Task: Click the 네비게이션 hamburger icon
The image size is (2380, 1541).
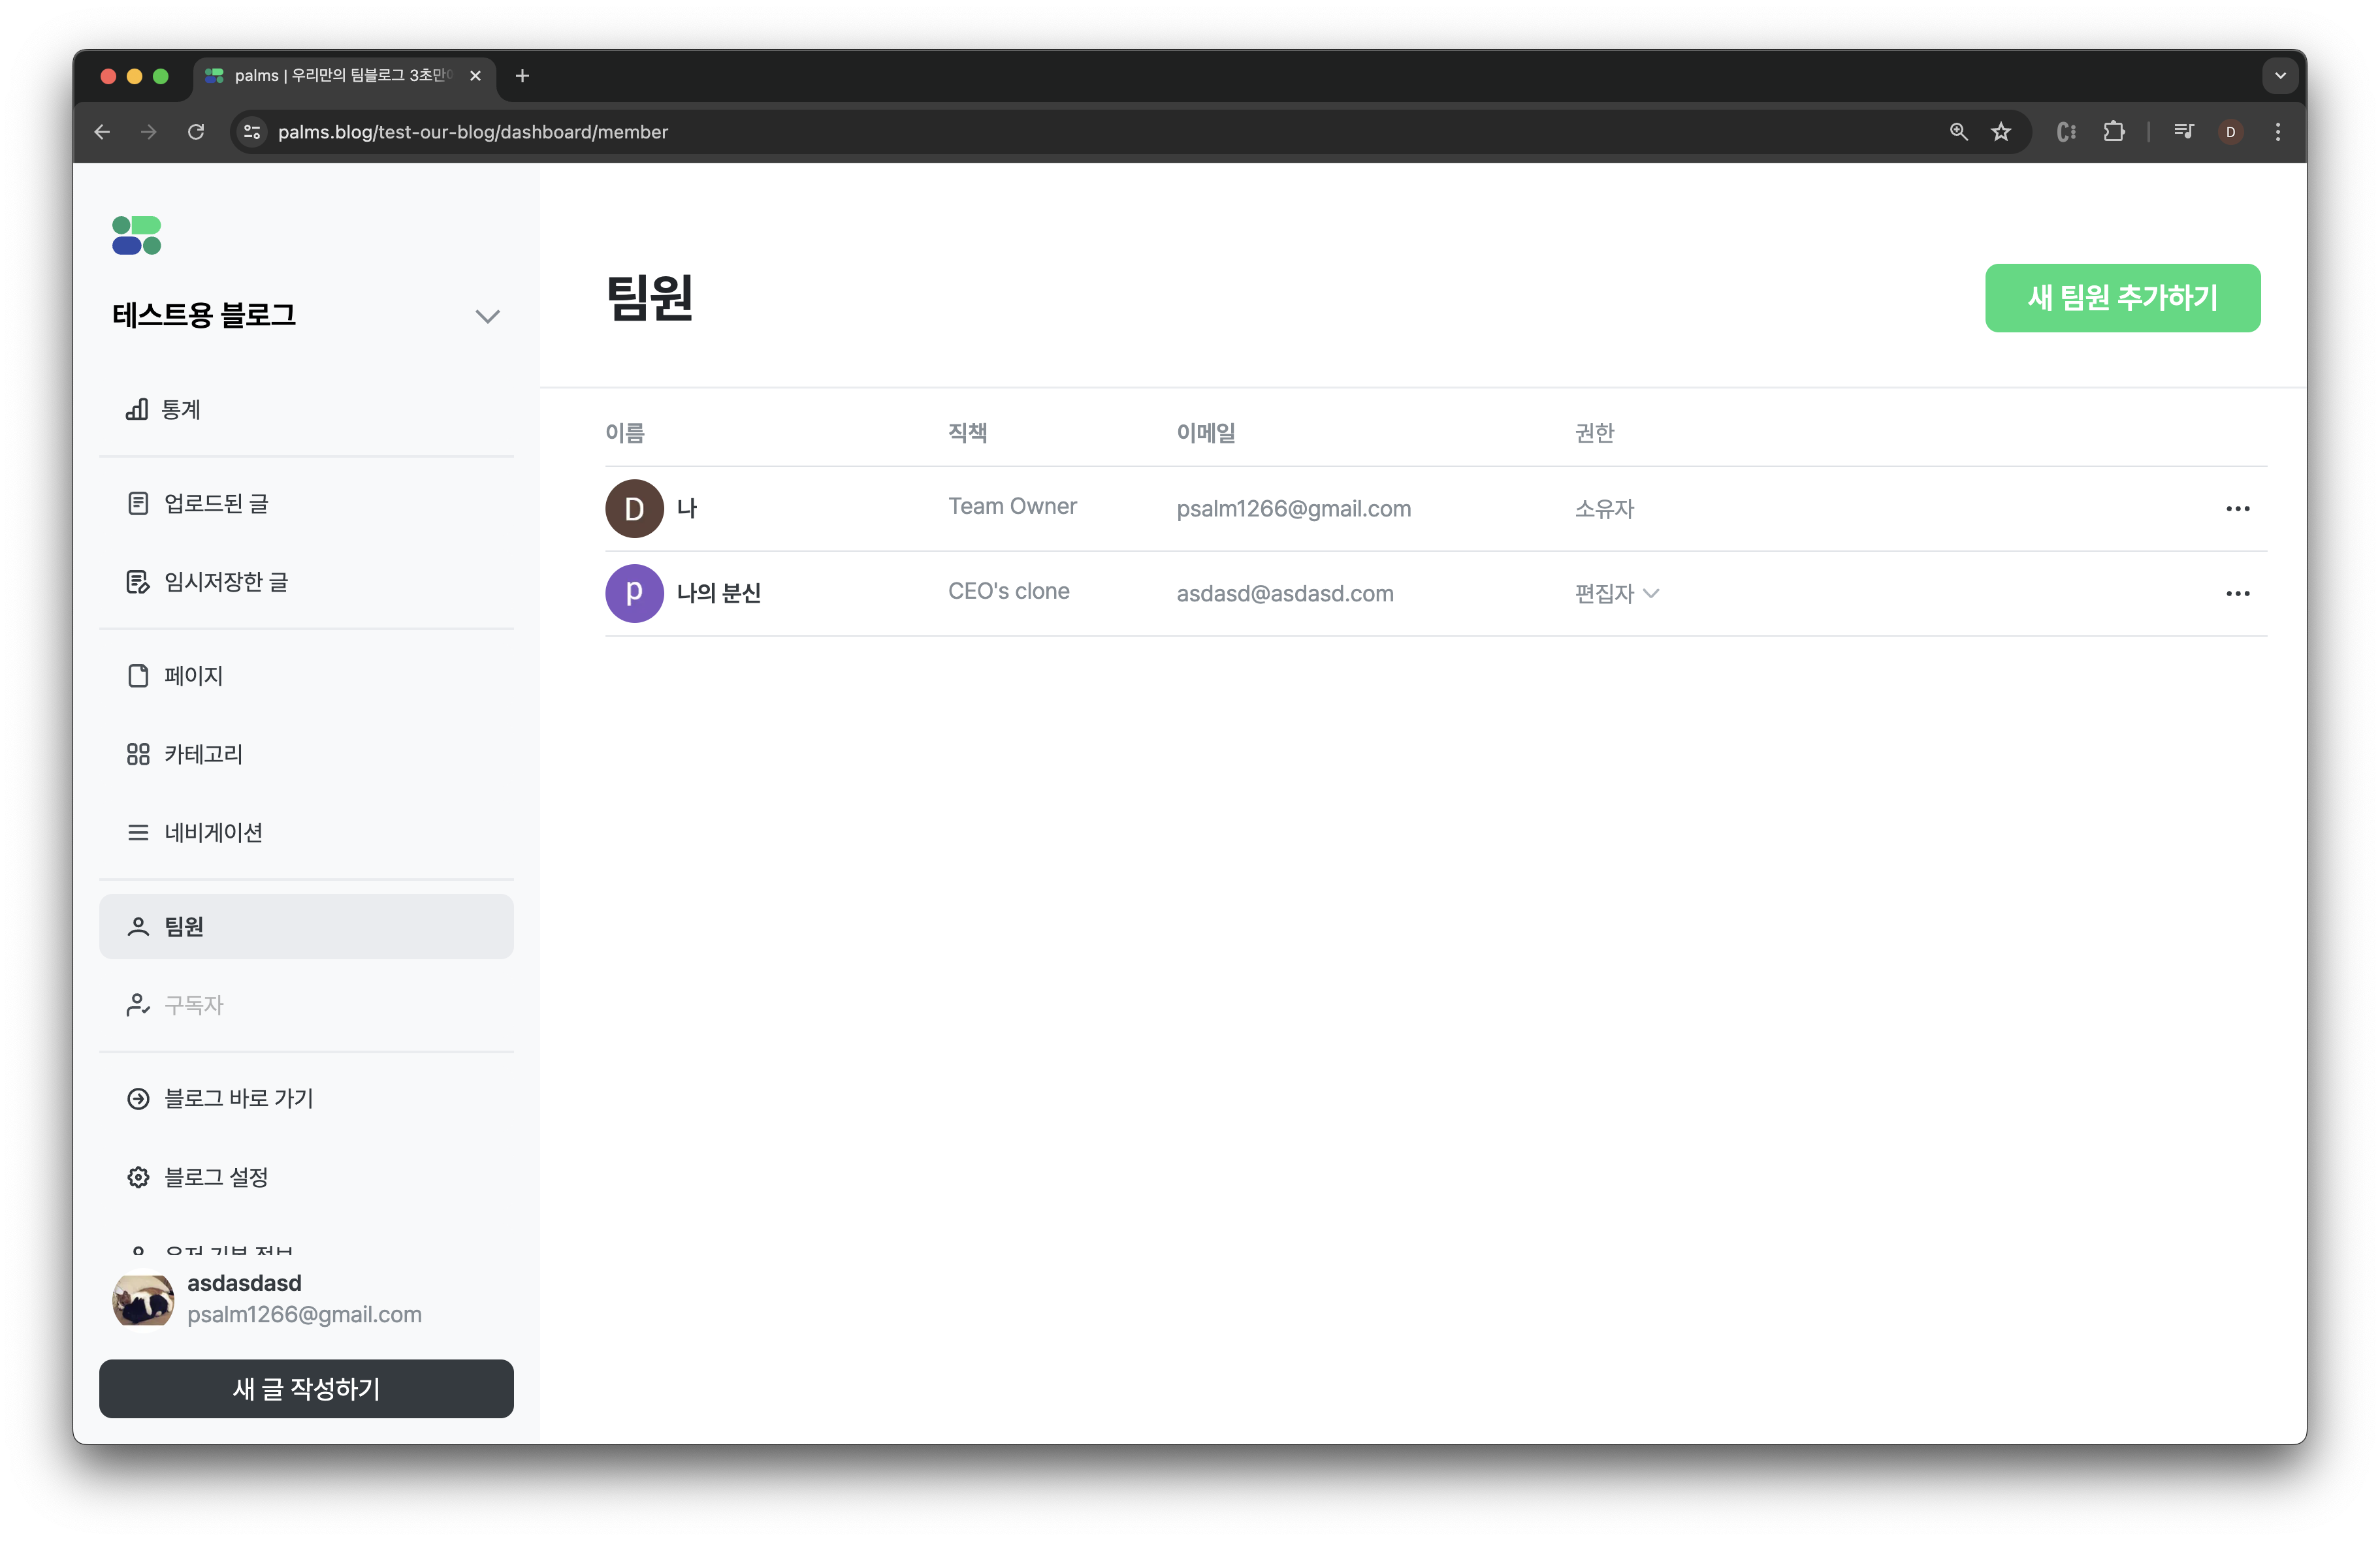Action: 138,832
